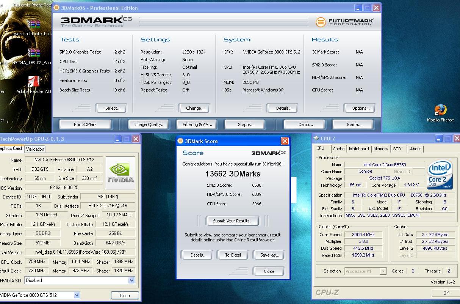
Task: Open the NVIDIA SLI dropdown in GPU-Z
Action: [131, 280]
